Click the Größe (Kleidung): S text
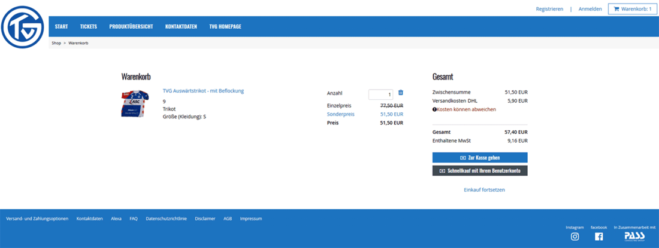Image resolution: width=659 pixels, height=248 pixels. tap(185, 117)
